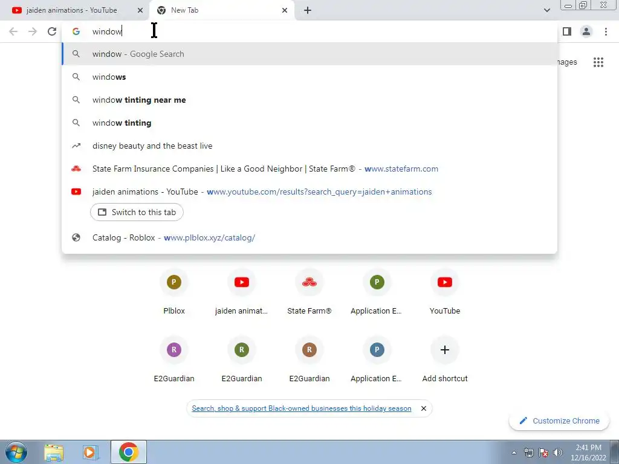Open Catalog - Roblox suggestion
The height and width of the screenshot is (464, 619).
click(309, 237)
